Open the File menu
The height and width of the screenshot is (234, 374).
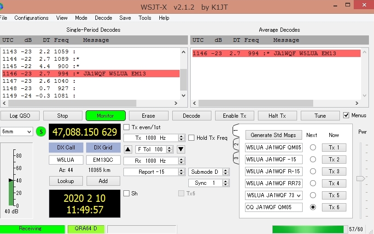click(3, 18)
